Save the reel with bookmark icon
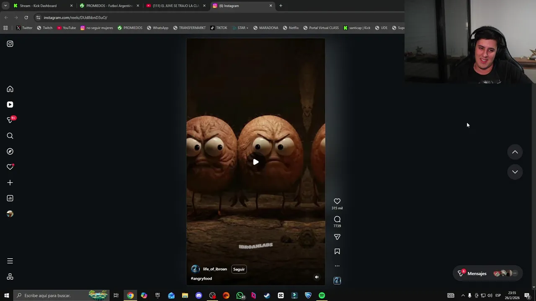Viewport: 536px width, 301px height. pyautogui.click(x=337, y=251)
